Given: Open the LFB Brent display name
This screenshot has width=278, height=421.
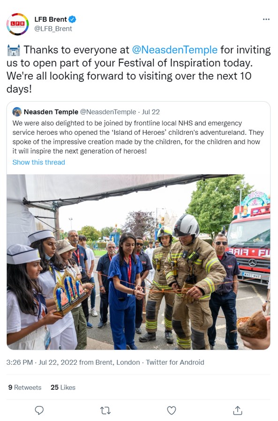Looking at the screenshot, I should click(x=51, y=19).
